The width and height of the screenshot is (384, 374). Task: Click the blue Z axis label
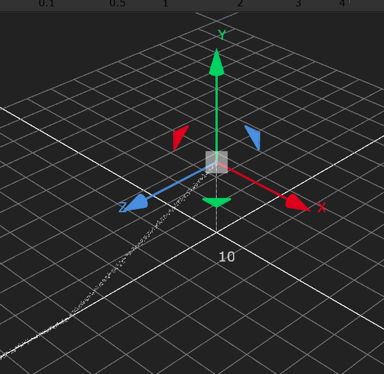[x=122, y=207]
